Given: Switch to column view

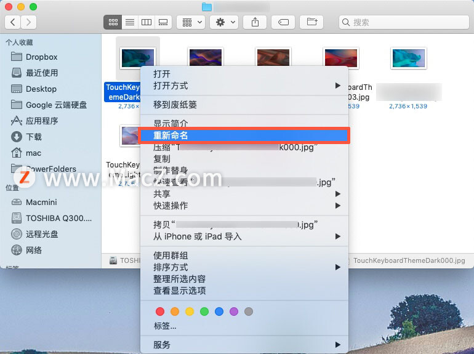Looking at the screenshot, I should (147, 22).
